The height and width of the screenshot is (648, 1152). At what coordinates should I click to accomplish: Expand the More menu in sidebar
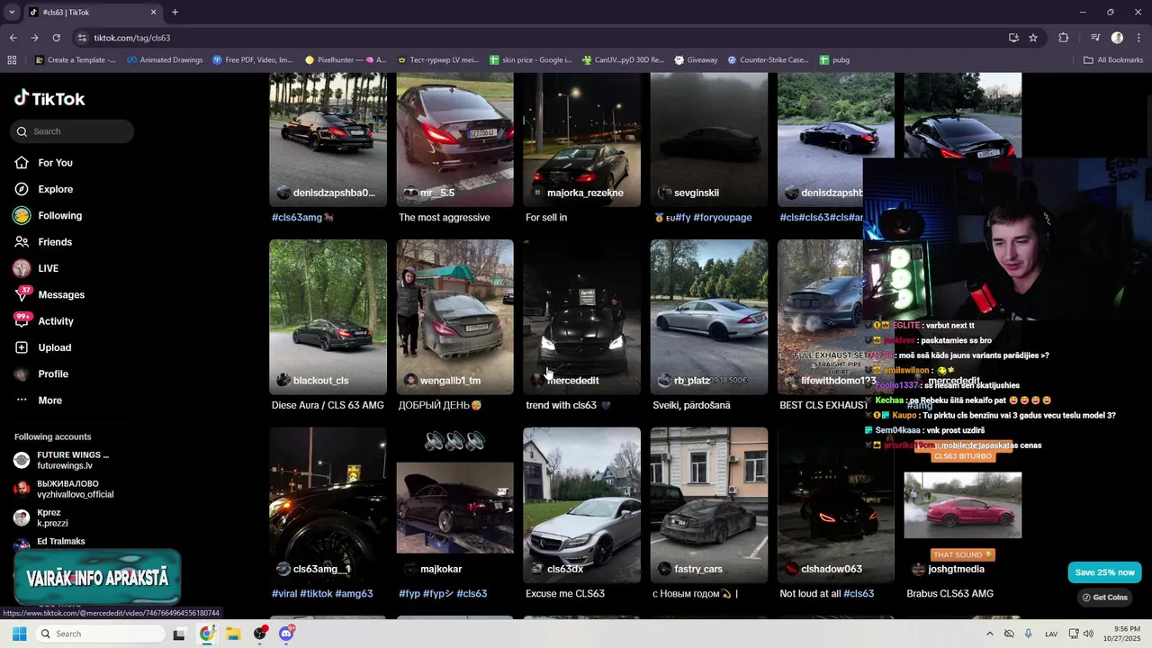(x=49, y=400)
